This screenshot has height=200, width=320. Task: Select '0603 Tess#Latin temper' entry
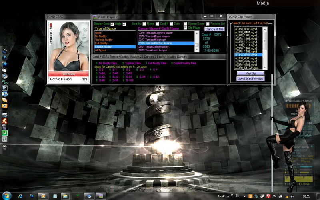tap(166, 50)
